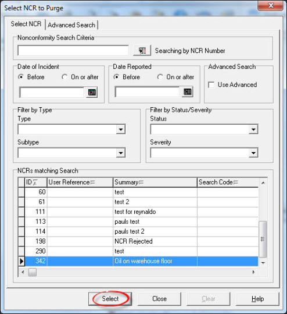This screenshot has height=314, width=287.
Task: Click the vertical scrollbar thumb in NCR list
Action: coord(263,239)
